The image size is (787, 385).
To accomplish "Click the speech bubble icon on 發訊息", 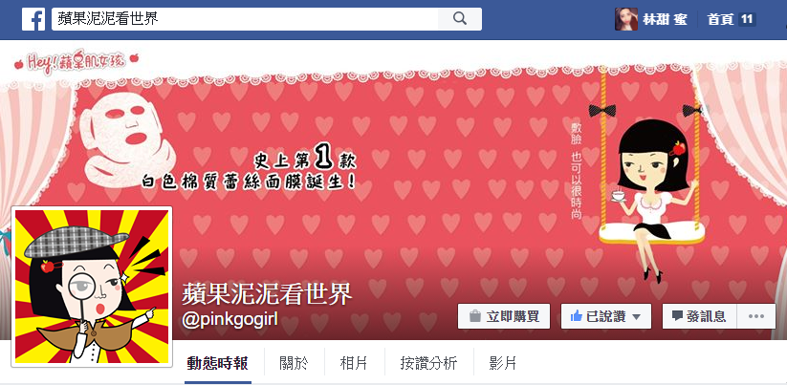I will [x=677, y=316].
